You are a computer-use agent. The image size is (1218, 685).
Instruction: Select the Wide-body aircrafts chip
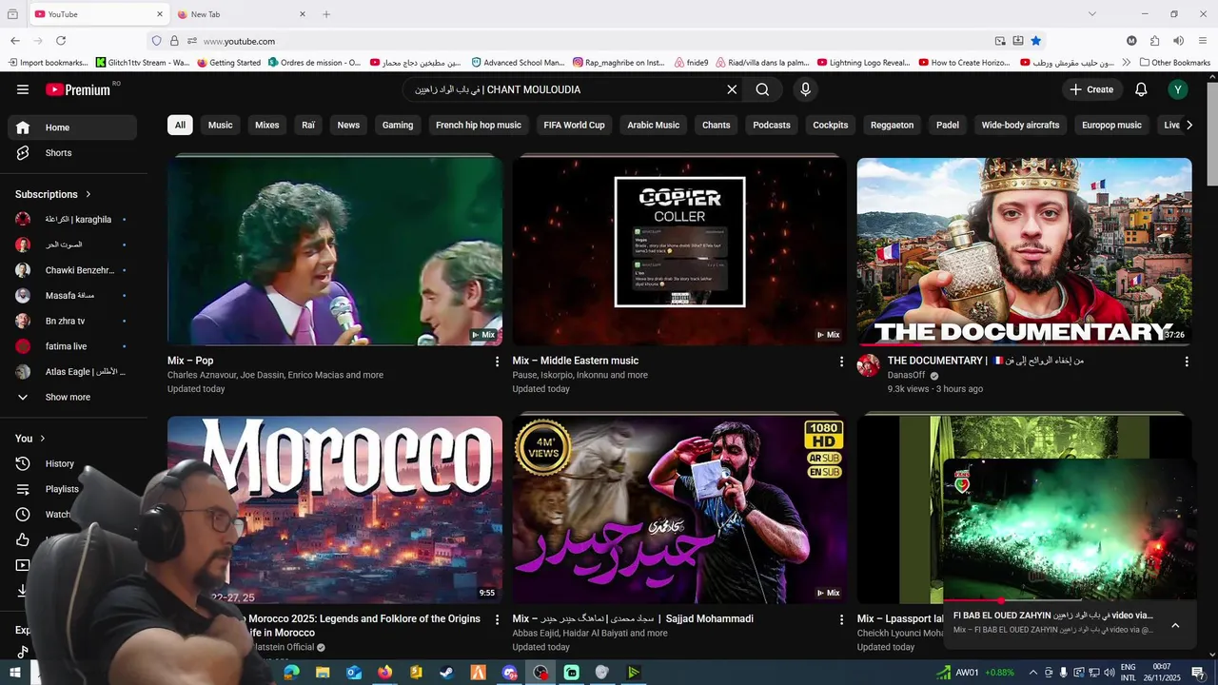(x=1020, y=125)
